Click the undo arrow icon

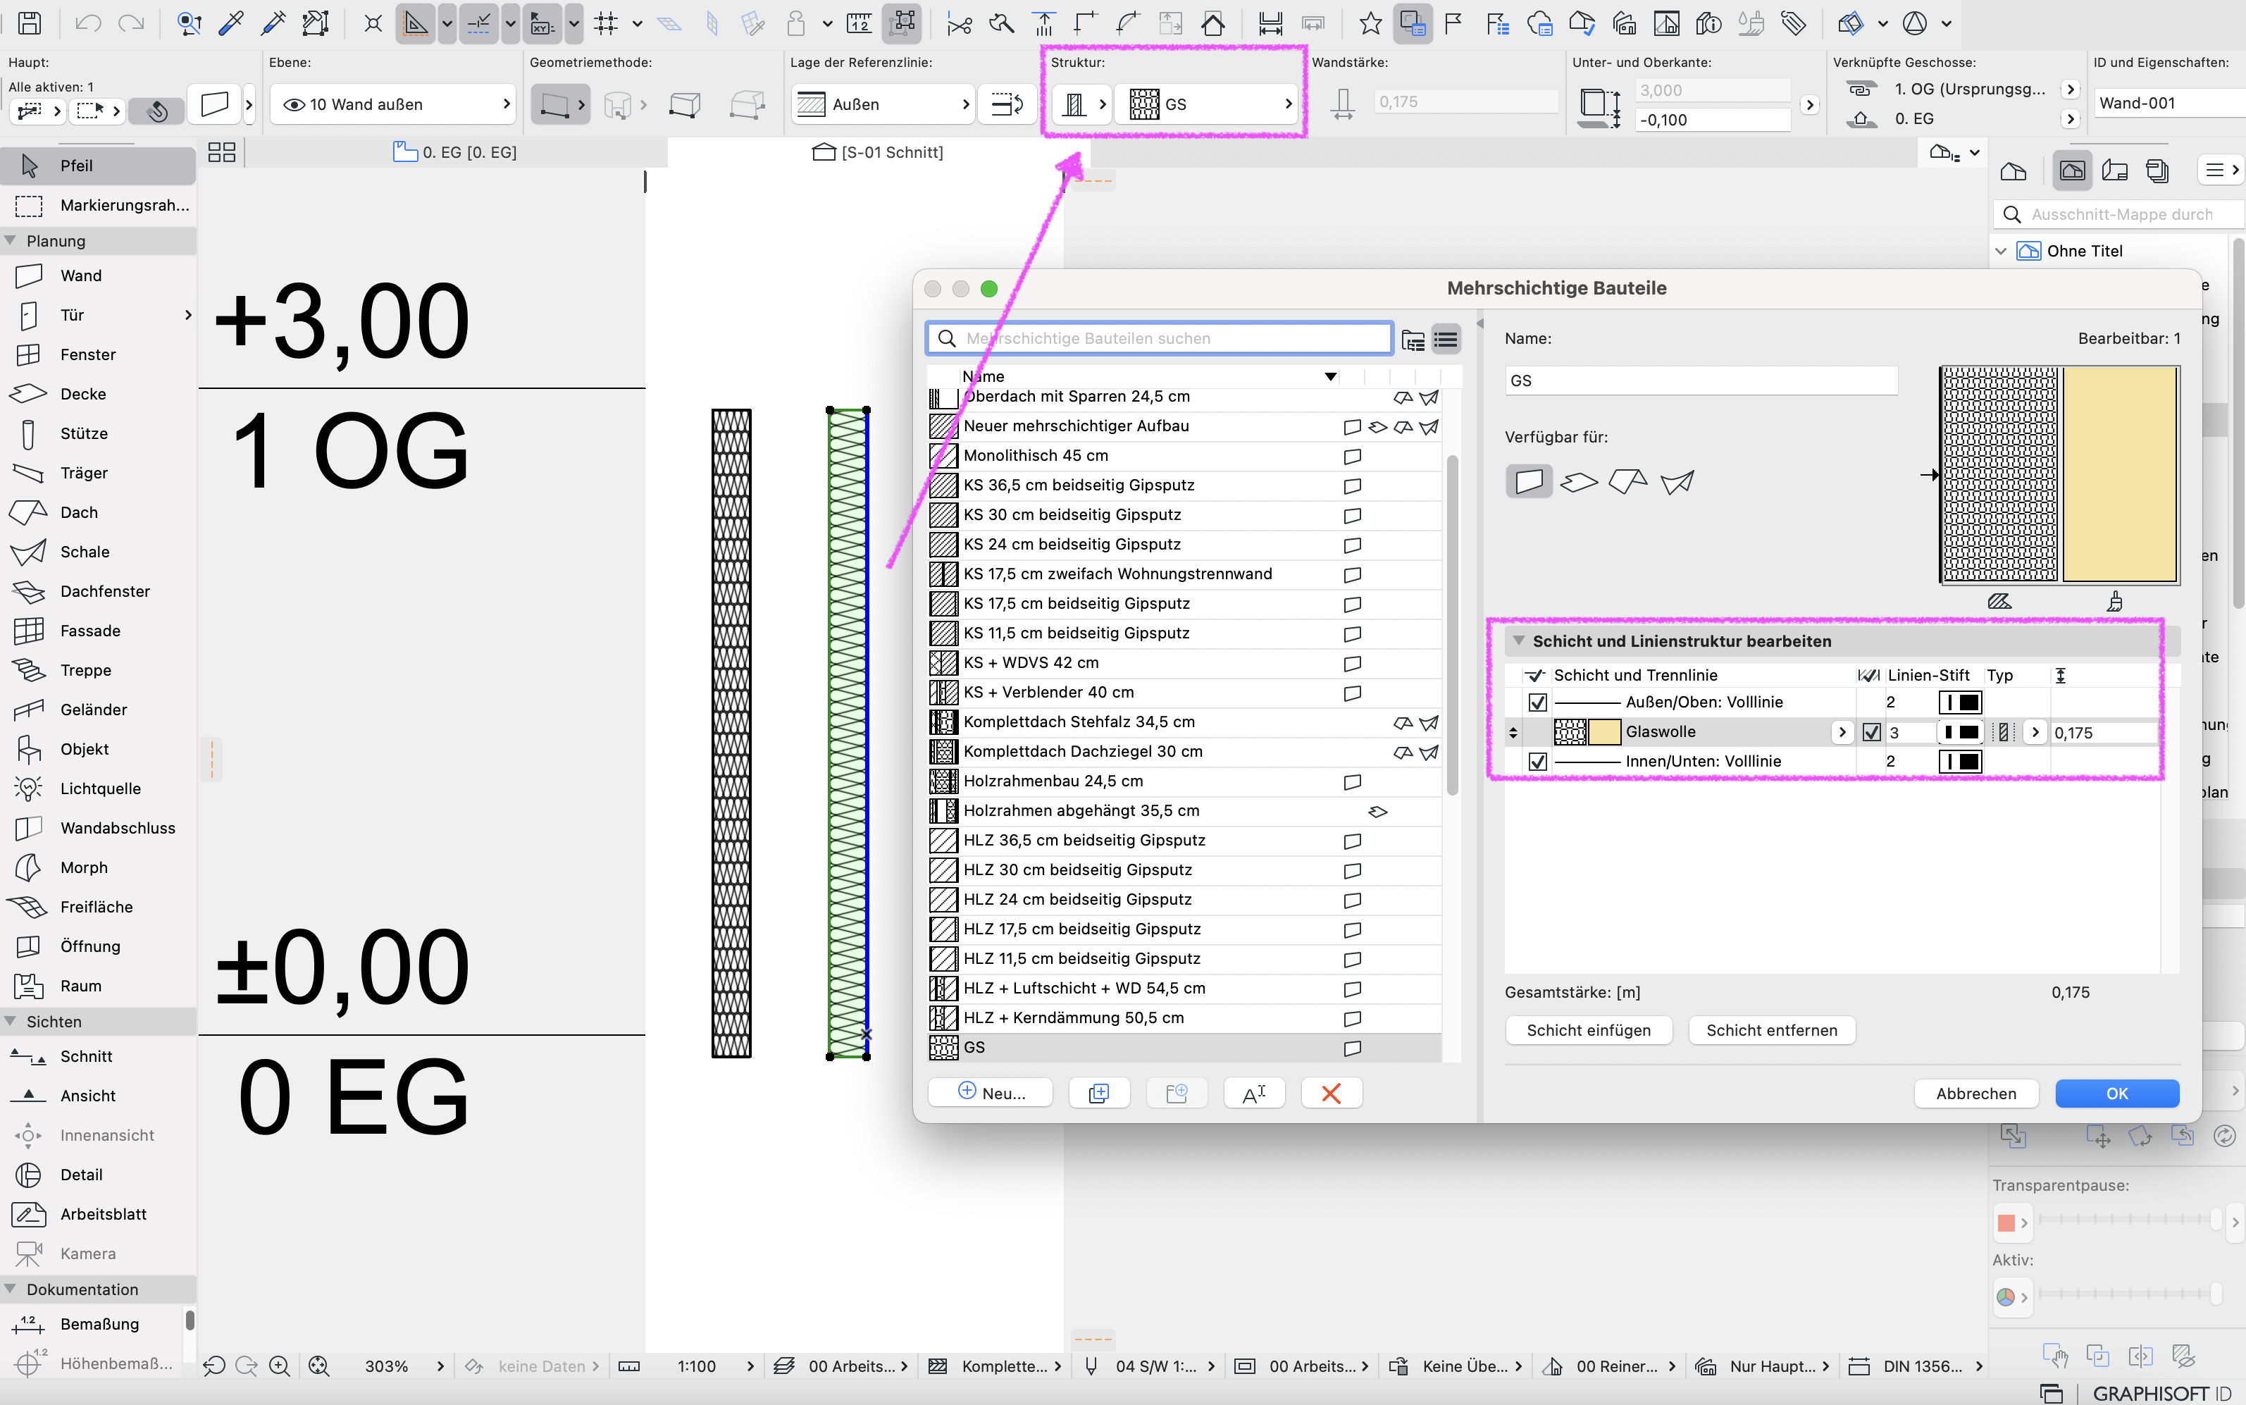tap(88, 23)
